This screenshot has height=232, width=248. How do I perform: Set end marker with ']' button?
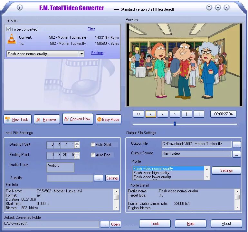[x=199, y=114]
